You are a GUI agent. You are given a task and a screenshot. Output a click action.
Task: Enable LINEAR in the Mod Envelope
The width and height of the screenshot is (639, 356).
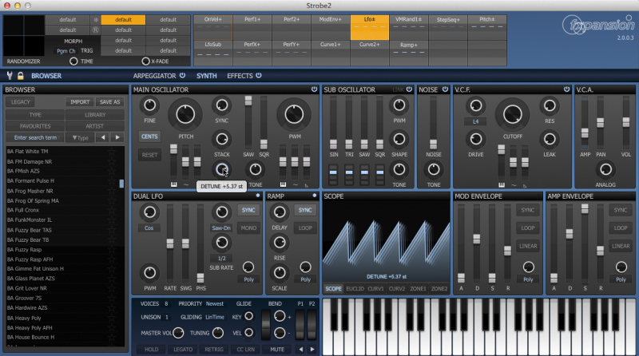point(527,246)
